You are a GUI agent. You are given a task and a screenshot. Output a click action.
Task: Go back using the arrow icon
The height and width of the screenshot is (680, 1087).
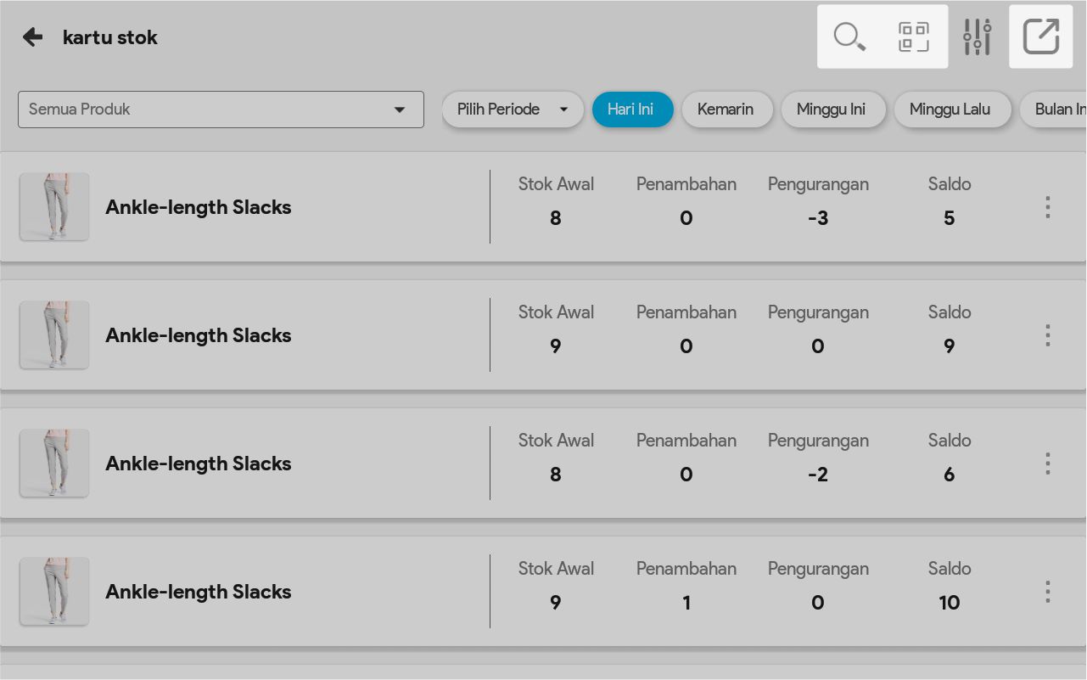[x=32, y=37]
